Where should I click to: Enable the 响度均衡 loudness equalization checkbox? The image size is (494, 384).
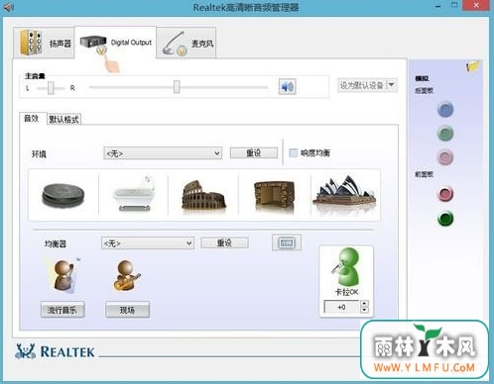(294, 152)
